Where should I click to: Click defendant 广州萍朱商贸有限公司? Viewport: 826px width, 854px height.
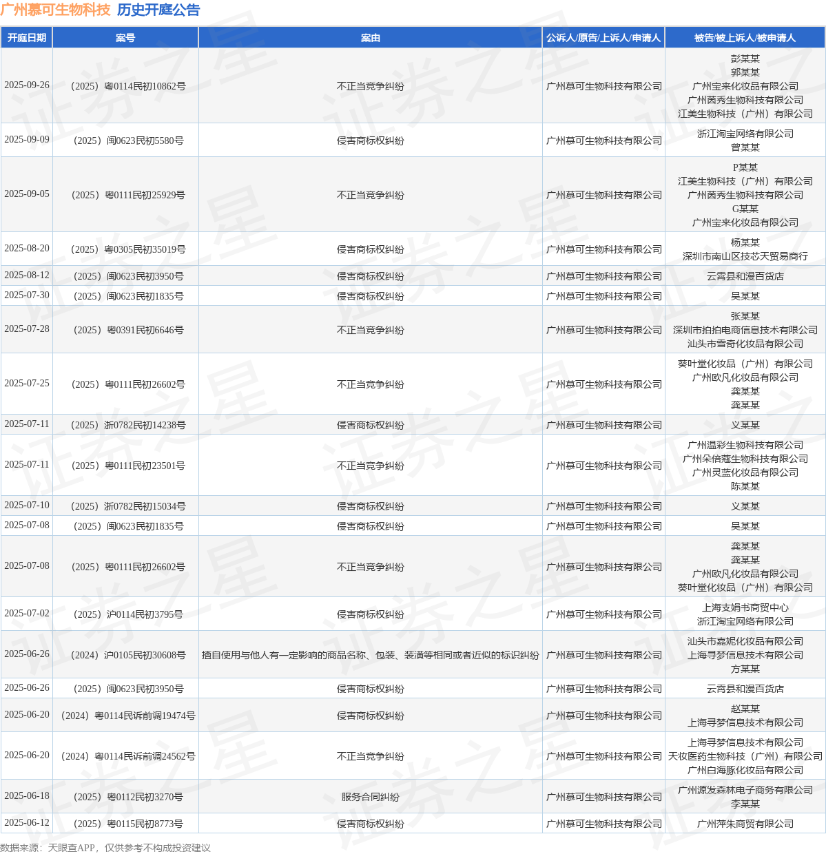coord(745,824)
